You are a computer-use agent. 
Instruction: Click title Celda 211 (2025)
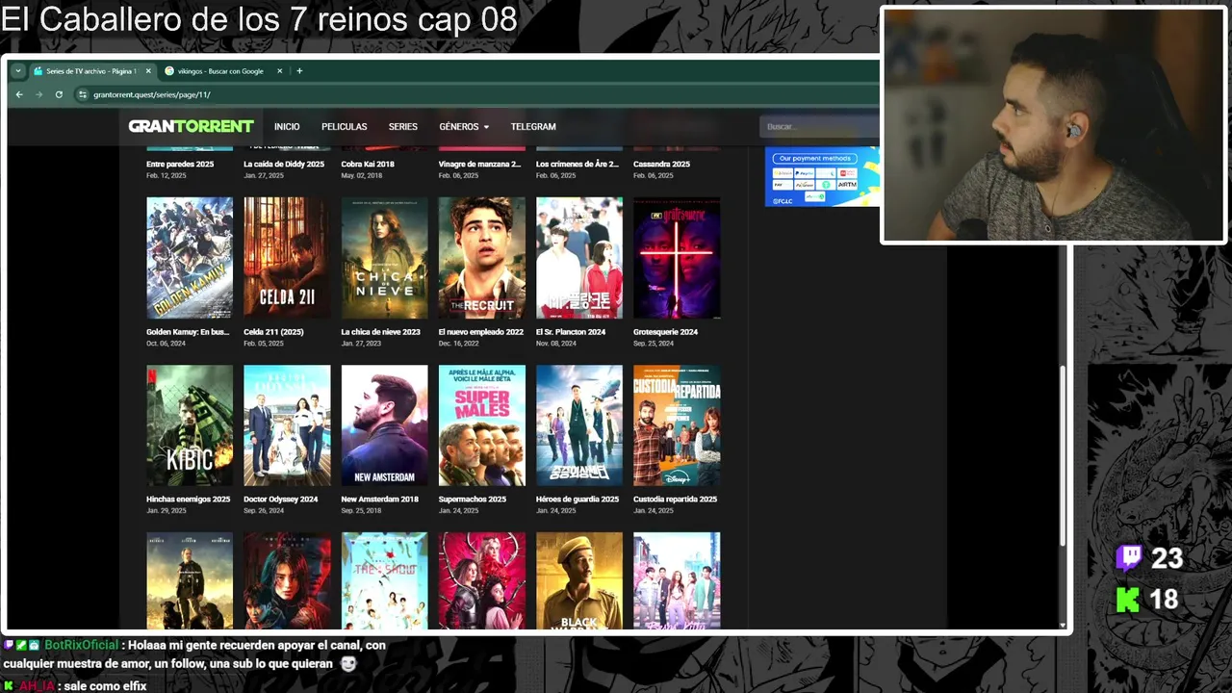click(x=273, y=332)
